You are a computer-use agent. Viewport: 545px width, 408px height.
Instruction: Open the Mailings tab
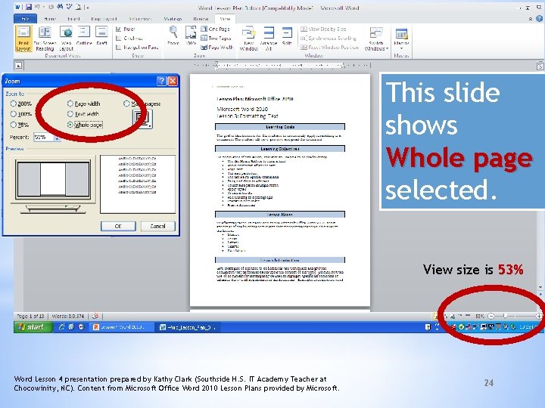173,19
